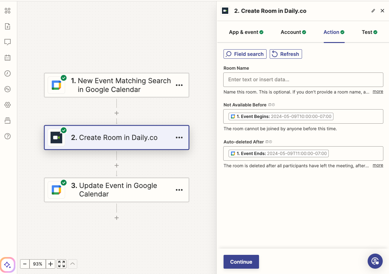This screenshot has height=274, width=389.
Task: Open the Zap file icon in sidebar
Action: click(8, 26)
